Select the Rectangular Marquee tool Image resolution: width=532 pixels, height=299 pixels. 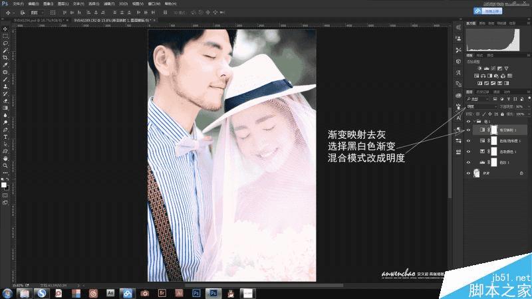[5, 36]
